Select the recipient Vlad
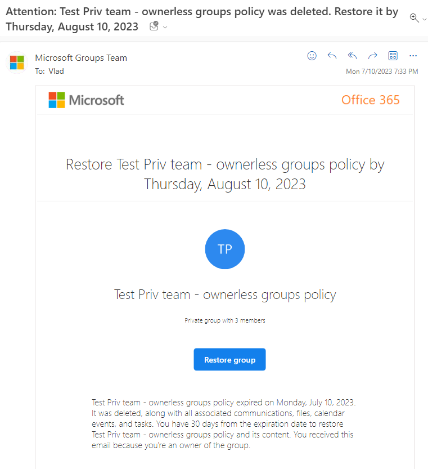 click(x=56, y=71)
